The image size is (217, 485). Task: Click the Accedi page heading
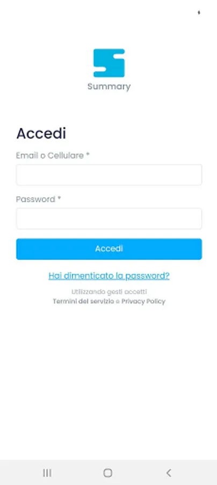click(41, 133)
